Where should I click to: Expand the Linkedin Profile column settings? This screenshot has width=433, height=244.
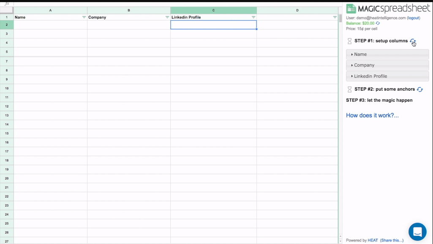pyautogui.click(x=387, y=76)
